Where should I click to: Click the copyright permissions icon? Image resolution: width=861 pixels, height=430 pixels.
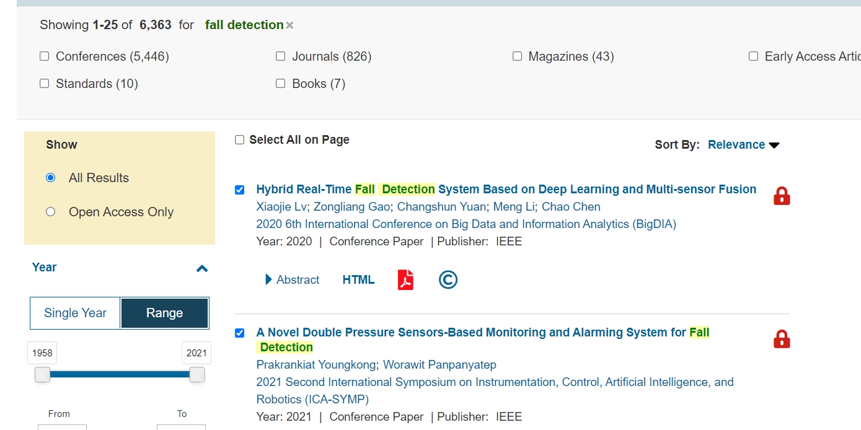(448, 280)
